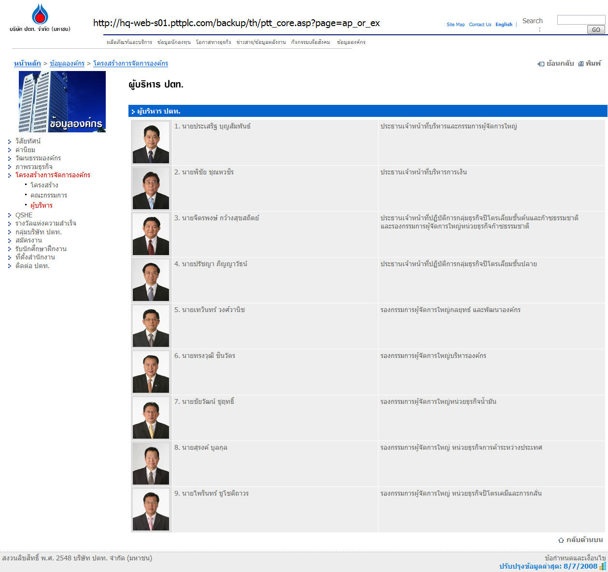Go to โครงสร้างการจัดการองค์กร breadcrumb link
Screen dimensions: 608x572
pyautogui.click(x=130, y=64)
